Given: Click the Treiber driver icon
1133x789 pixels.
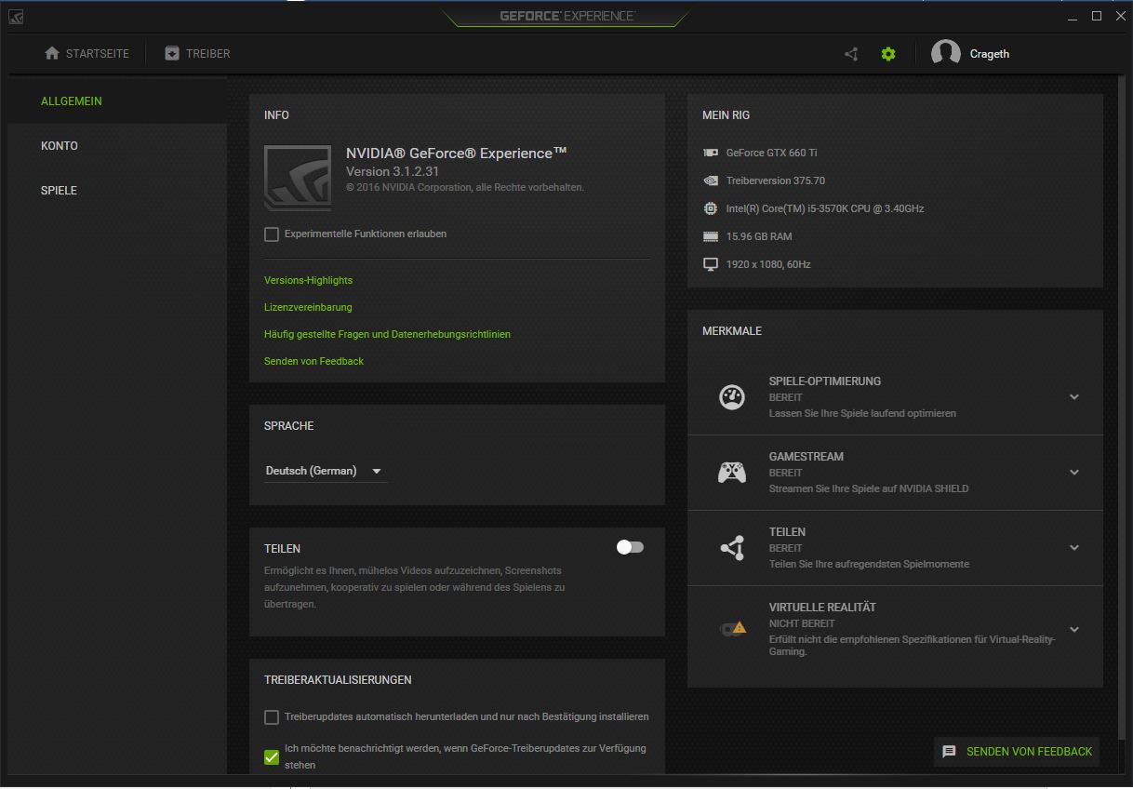Looking at the screenshot, I should pyautogui.click(x=172, y=53).
